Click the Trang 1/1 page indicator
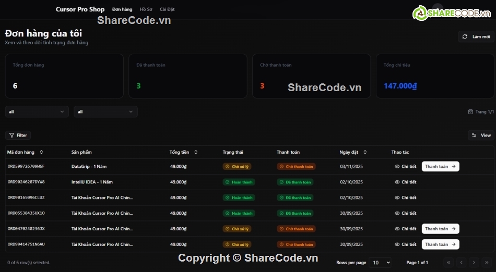Screen dimensions: 496x272 (x=481, y=112)
